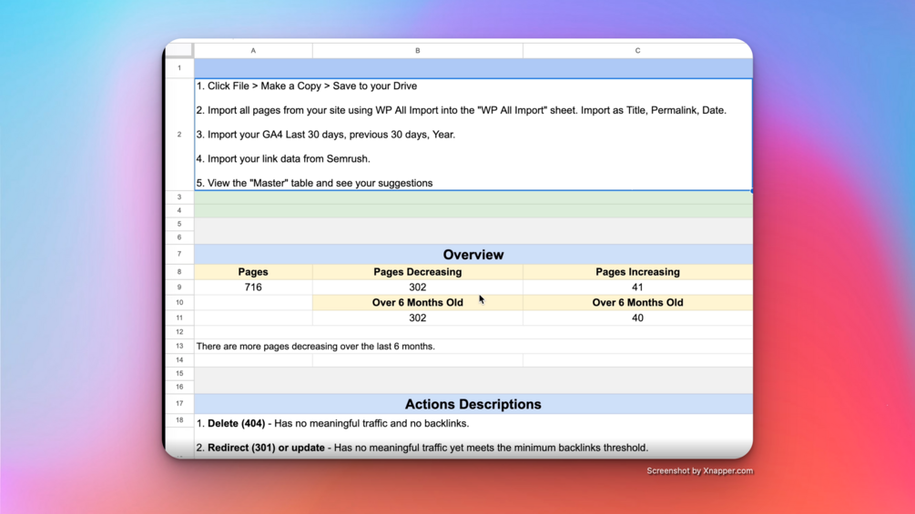Screen dimensions: 915x514
Task: Click the select-all corner box
Action: 179,51
